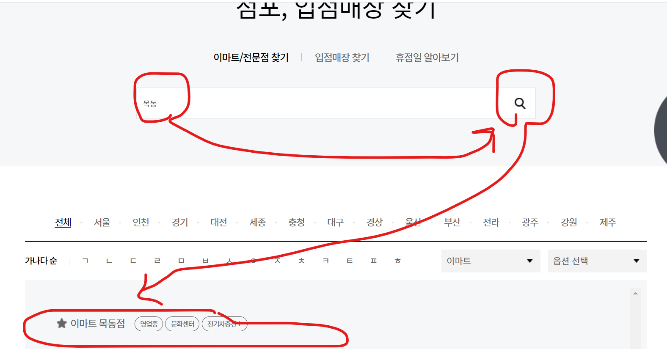Click the magnifier search icon
667x349 pixels.
(x=520, y=103)
